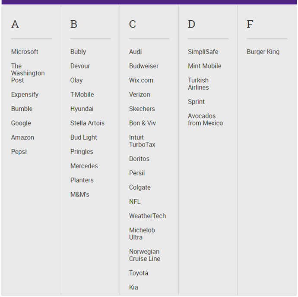Select the Doritos brand name
The width and height of the screenshot is (298, 297).
139,159
